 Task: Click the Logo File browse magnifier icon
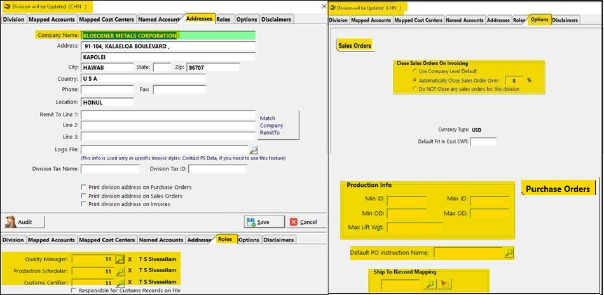point(254,150)
